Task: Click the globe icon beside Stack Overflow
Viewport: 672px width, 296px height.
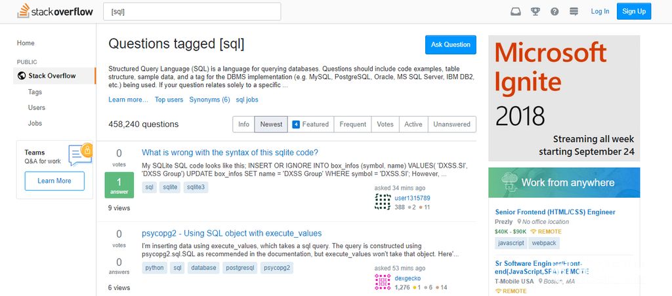Action: pyautogui.click(x=22, y=76)
